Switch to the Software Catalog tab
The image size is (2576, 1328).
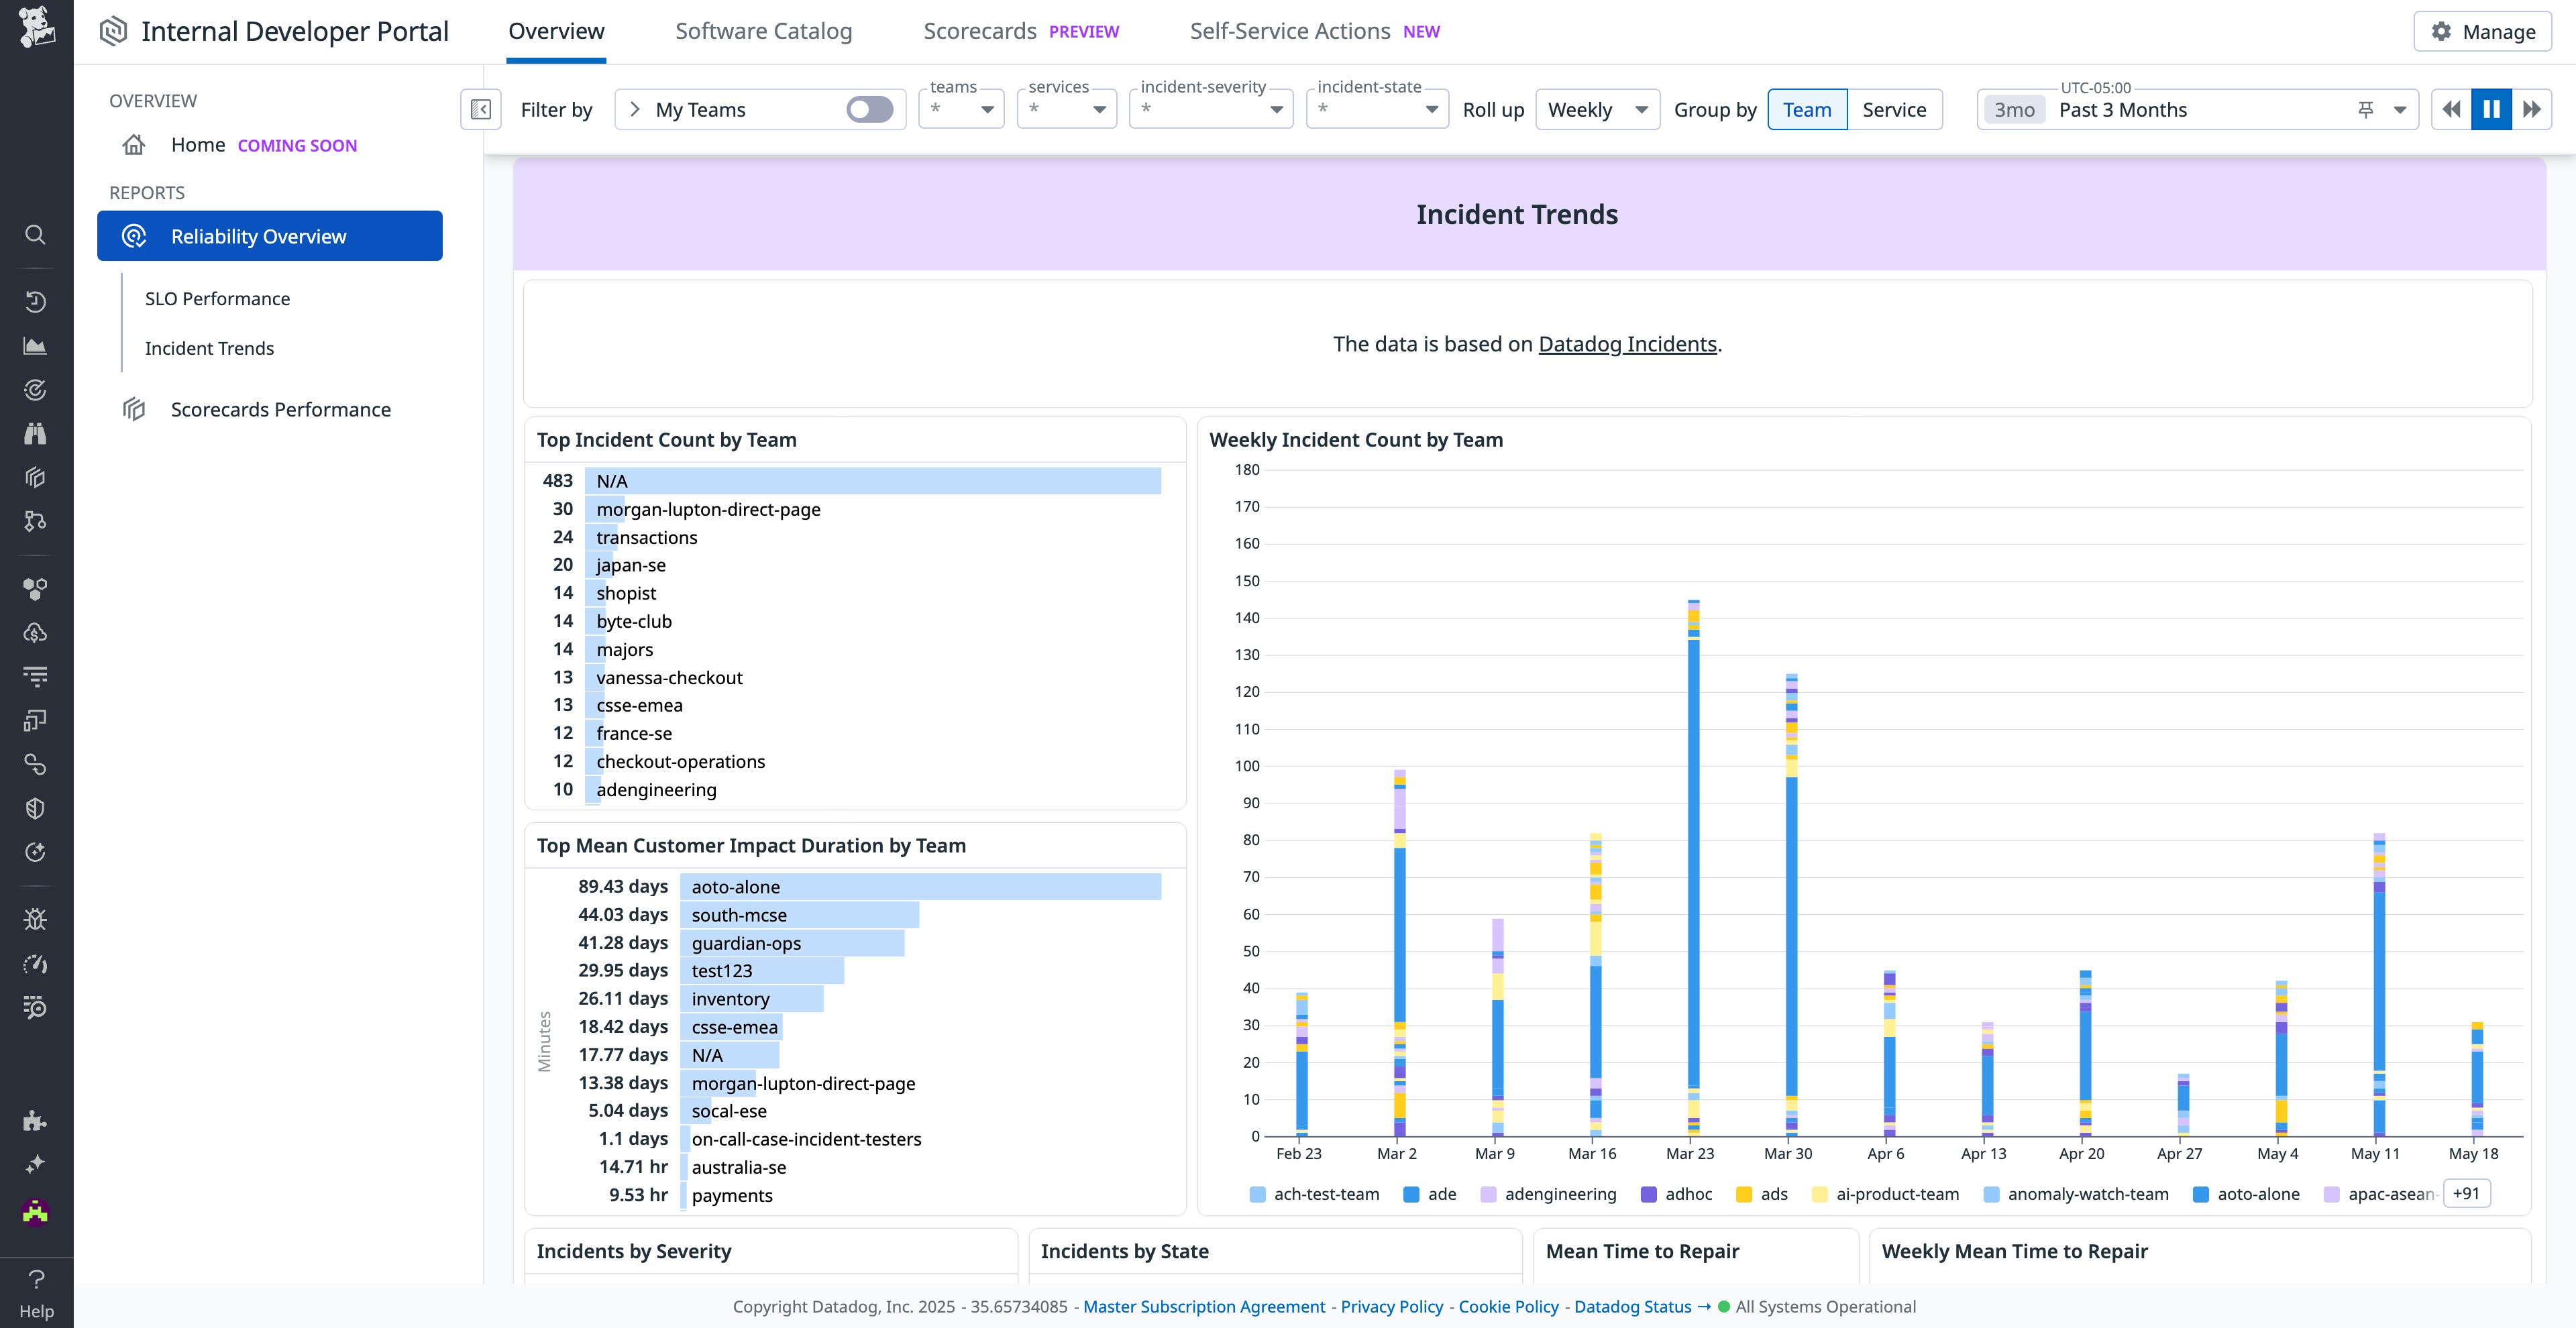point(763,31)
